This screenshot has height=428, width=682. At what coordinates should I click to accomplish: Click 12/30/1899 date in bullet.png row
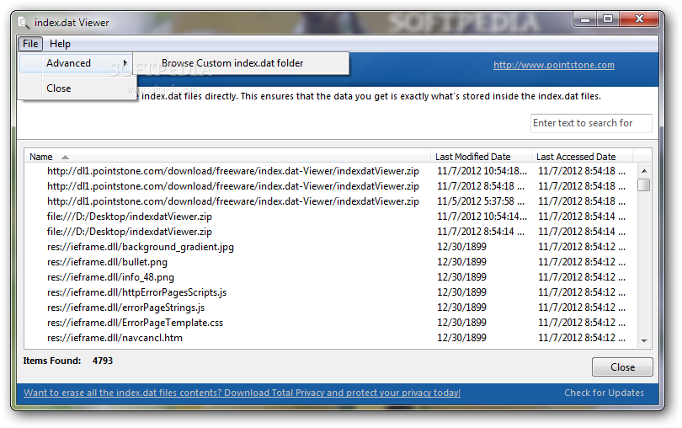click(461, 262)
